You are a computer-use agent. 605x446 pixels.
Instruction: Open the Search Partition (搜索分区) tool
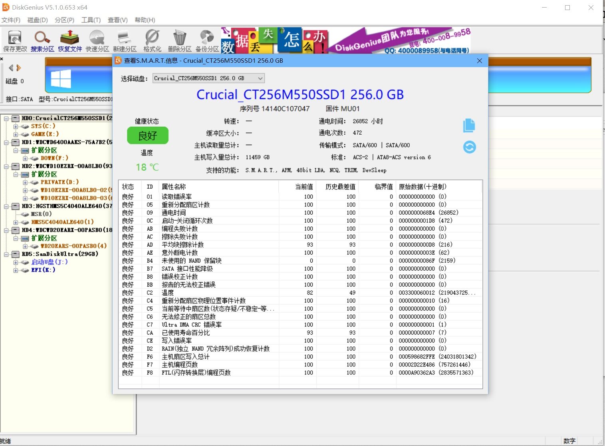point(42,40)
